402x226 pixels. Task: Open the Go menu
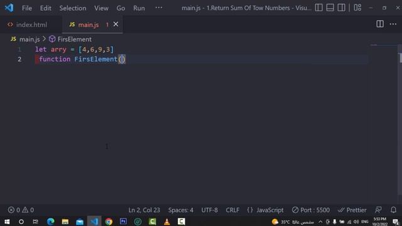point(121,8)
